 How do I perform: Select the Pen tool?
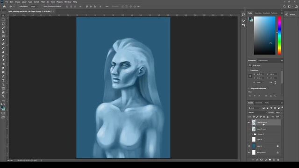click(x=3, y=77)
